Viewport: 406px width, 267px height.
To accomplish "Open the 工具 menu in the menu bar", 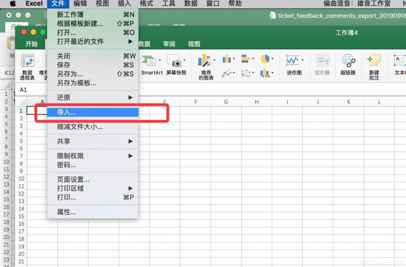I will coord(169,3).
